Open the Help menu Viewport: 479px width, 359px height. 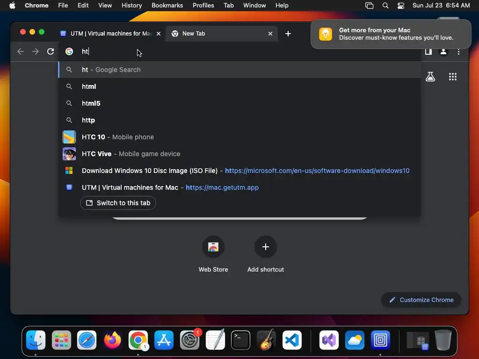coord(282,5)
